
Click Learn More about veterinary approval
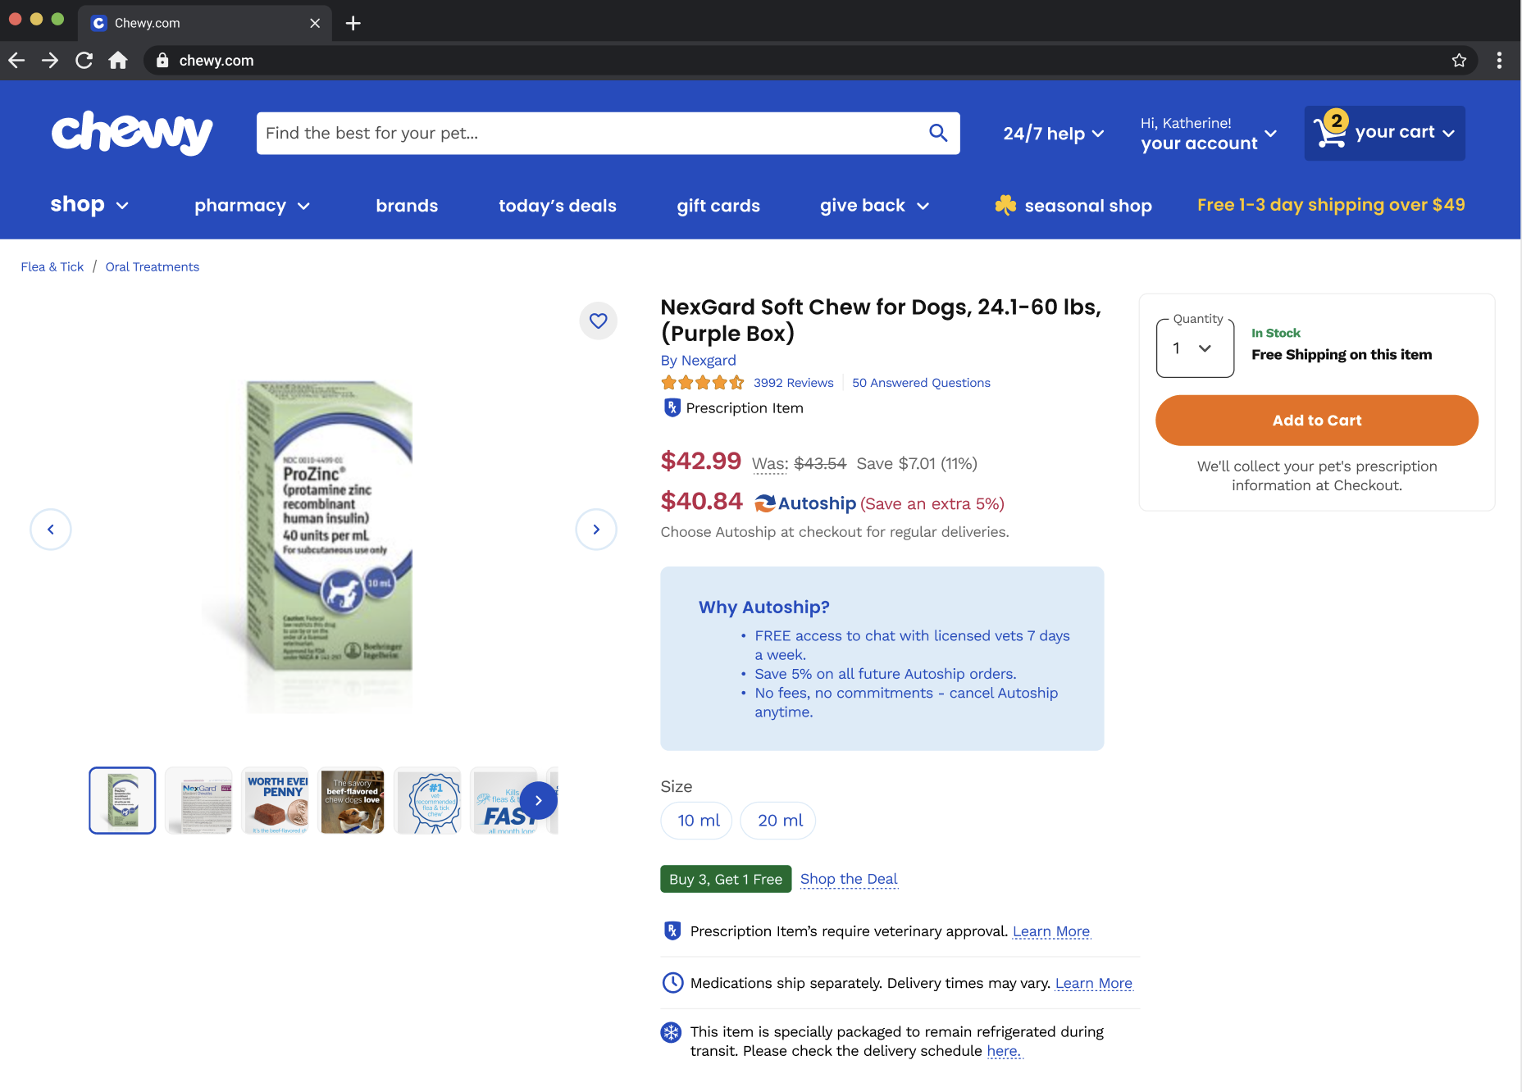1051,931
